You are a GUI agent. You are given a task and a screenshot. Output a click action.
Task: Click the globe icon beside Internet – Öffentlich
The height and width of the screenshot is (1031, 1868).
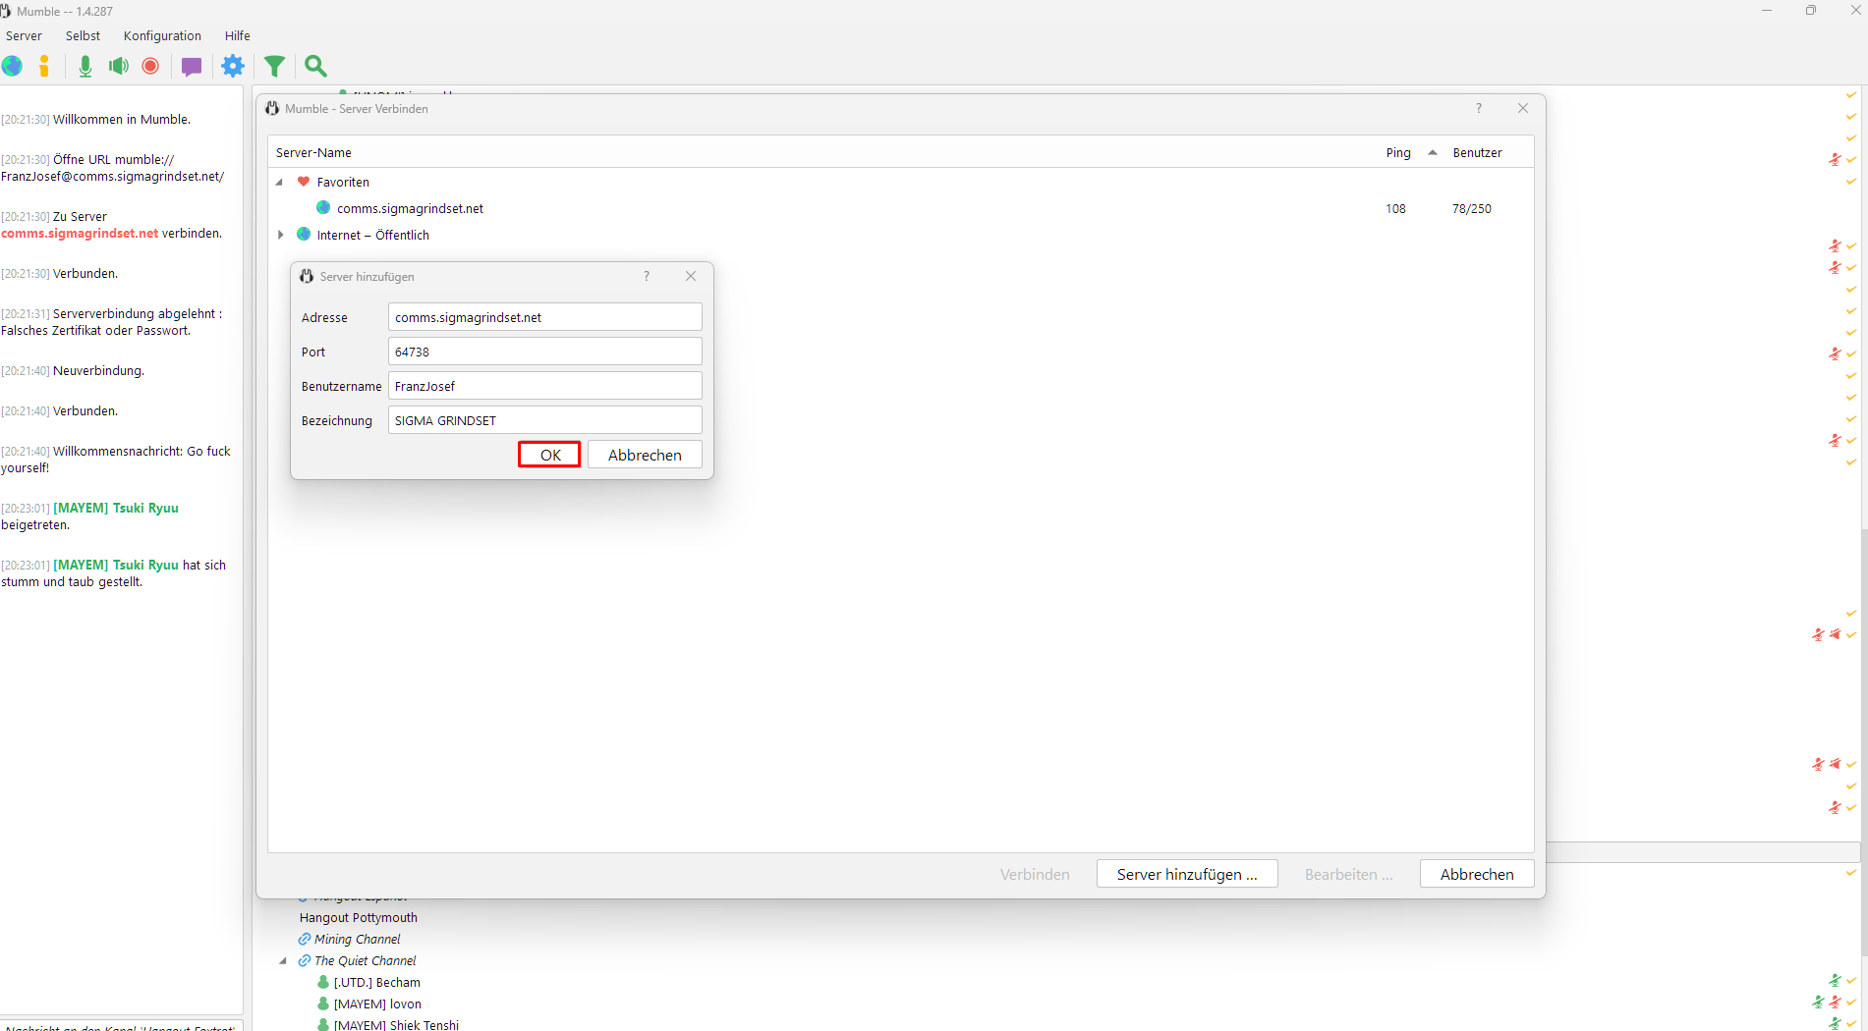pos(304,235)
